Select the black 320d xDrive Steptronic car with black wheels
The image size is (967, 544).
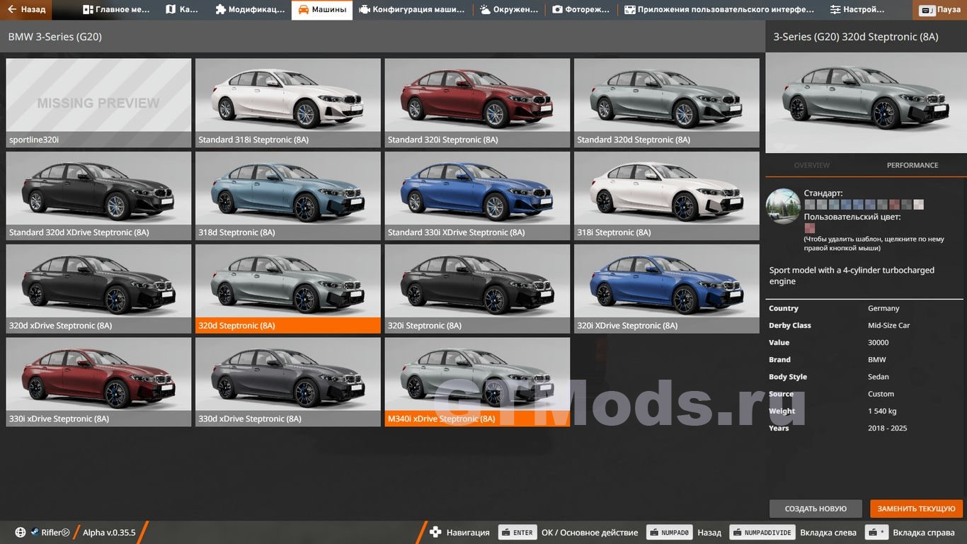[x=98, y=289]
